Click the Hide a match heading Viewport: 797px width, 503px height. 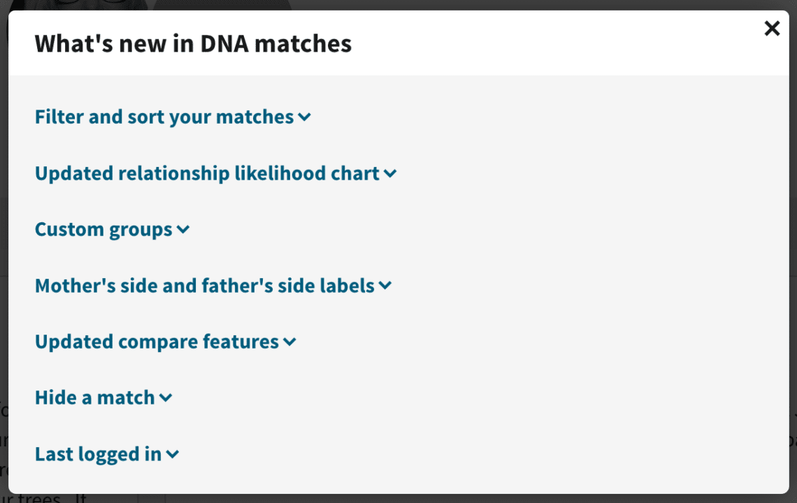click(x=94, y=398)
